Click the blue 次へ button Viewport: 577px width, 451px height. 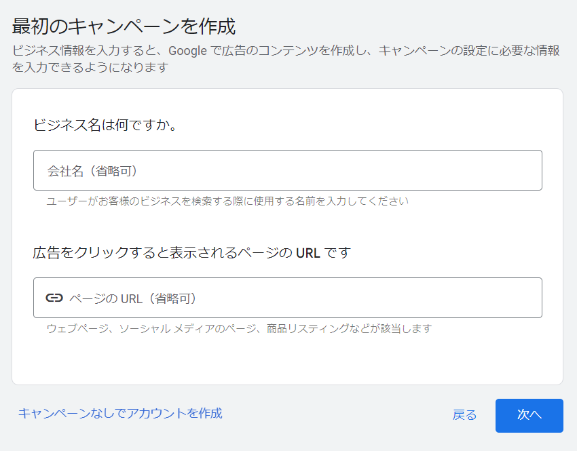(529, 415)
